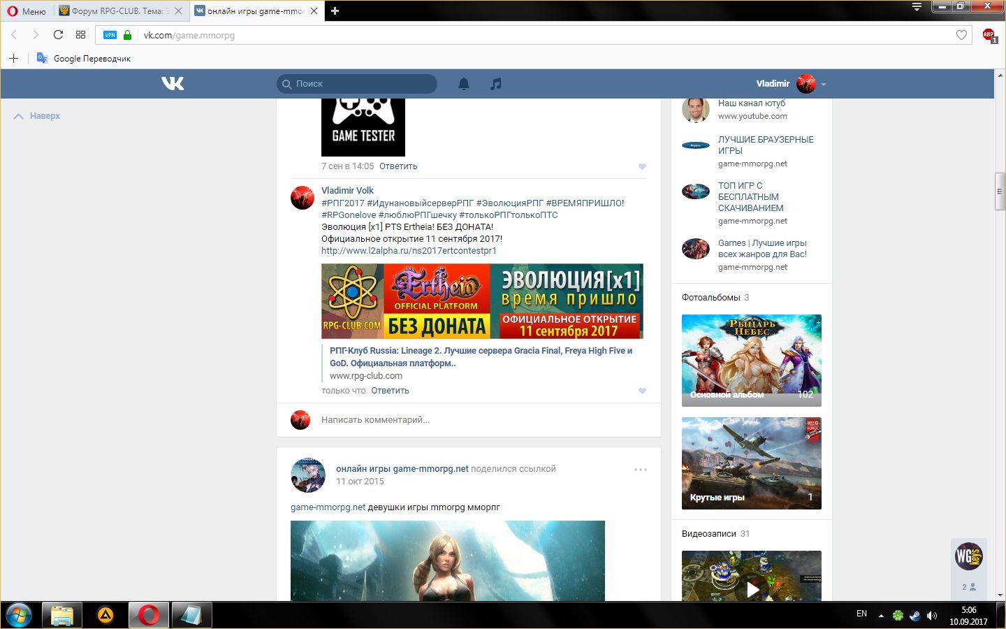Reload the current page

tap(58, 35)
